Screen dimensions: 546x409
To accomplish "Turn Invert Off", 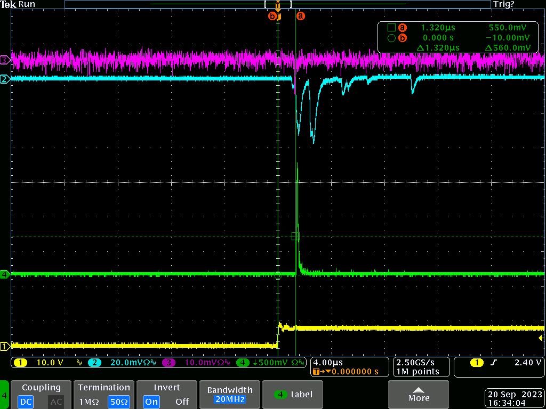I will tap(182, 402).
